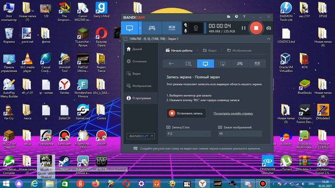Image resolution: width=335 pixels, height=188 pixels.
Task: Open the Bandicam desktop shortcut
Action: [64, 138]
